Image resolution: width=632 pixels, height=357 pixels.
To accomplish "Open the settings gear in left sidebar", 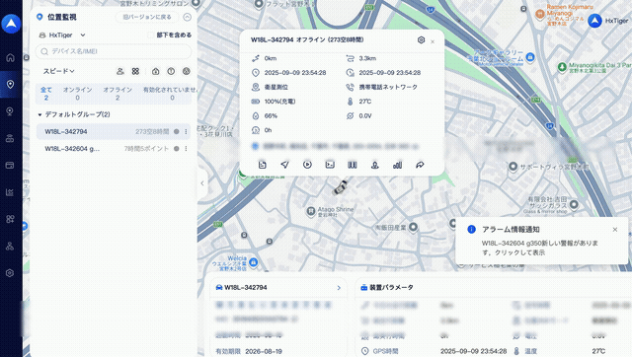I will tap(11, 273).
